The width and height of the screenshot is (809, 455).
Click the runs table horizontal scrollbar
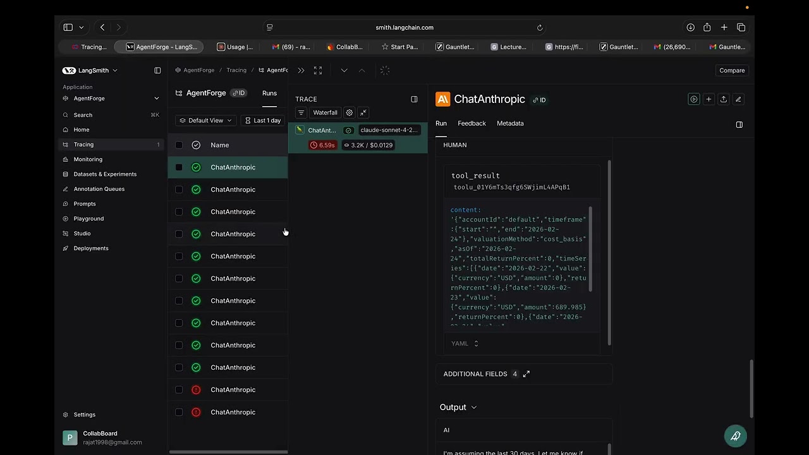pyautogui.click(x=228, y=452)
